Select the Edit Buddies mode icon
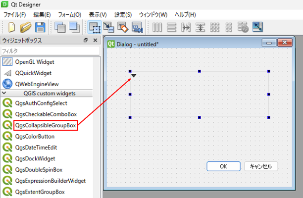 123,27
